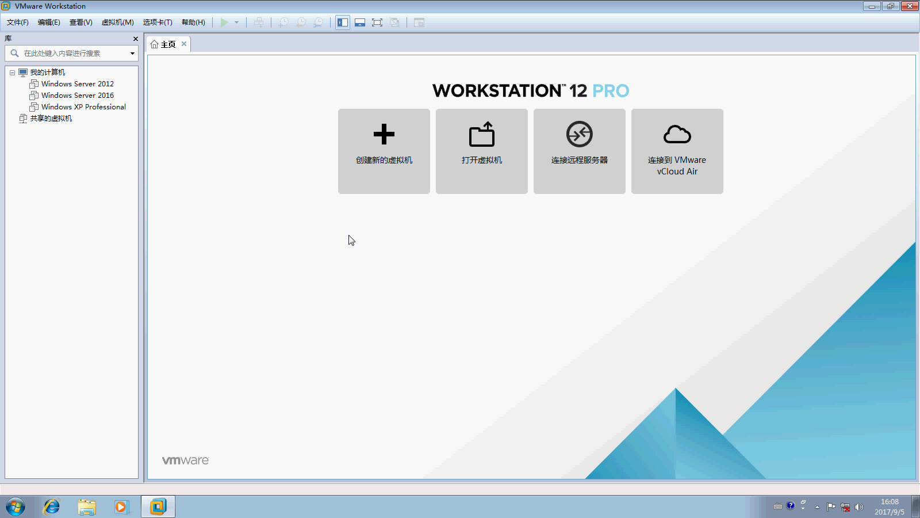Click the 共享的虚拟机 shared VMs icon
The width and height of the screenshot is (920, 518).
23,119
